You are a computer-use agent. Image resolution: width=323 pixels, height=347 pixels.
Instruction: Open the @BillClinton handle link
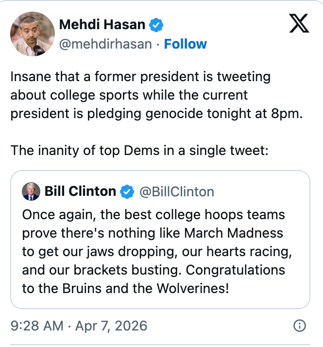tap(177, 191)
